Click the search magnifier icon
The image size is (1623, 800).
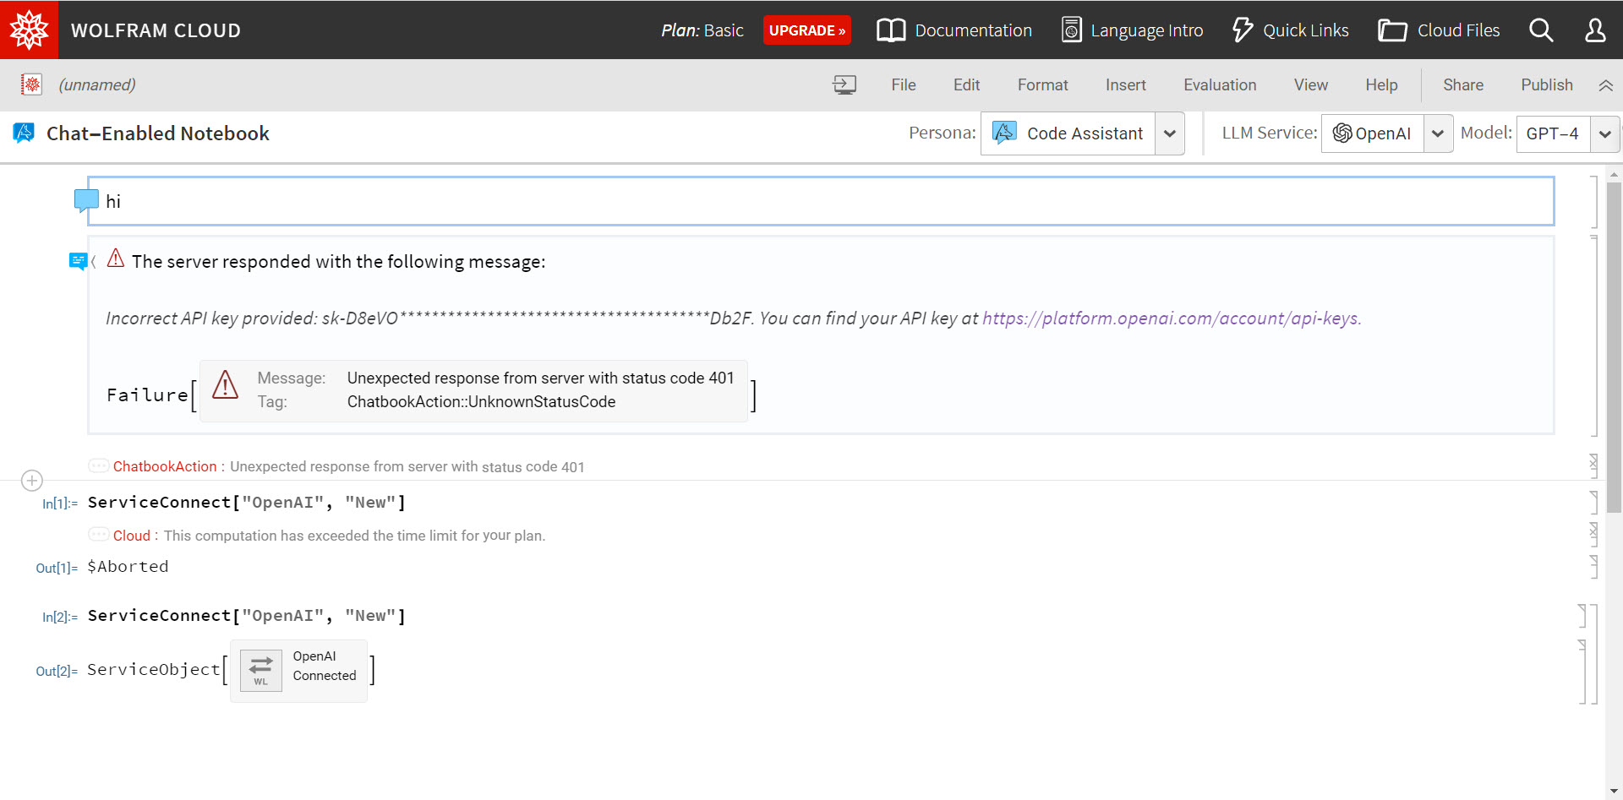[x=1541, y=30]
